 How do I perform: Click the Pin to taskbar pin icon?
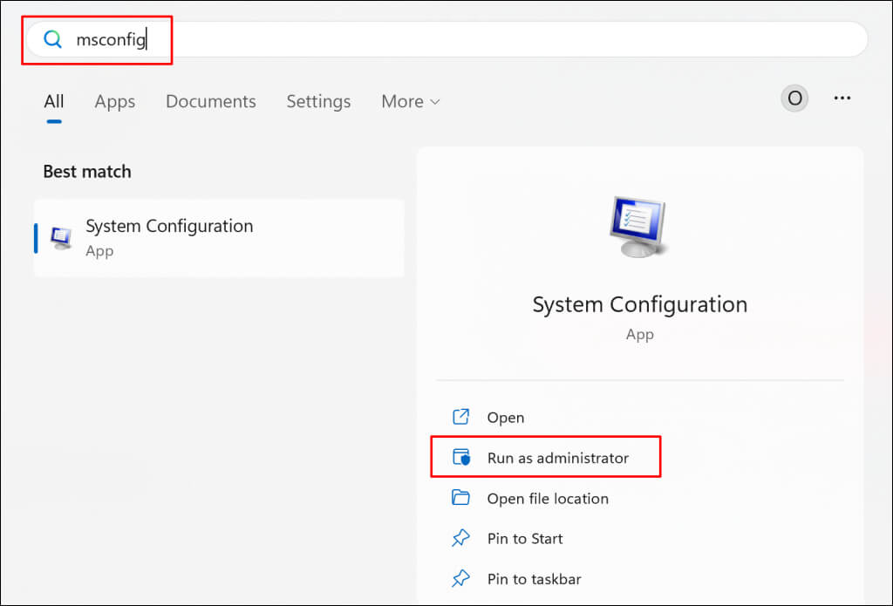pos(460,579)
